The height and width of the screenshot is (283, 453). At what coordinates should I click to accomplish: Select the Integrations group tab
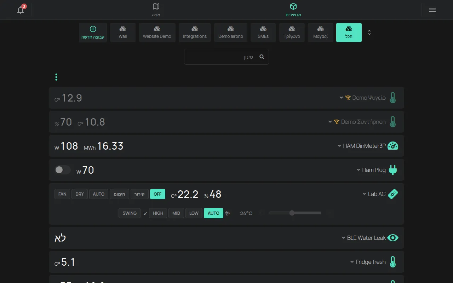pyautogui.click(x=195, y=33)
